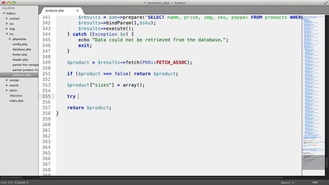Expand the css folder arrow
The image size is (329, 185).
pyautogui.click(x=7, y=24)
